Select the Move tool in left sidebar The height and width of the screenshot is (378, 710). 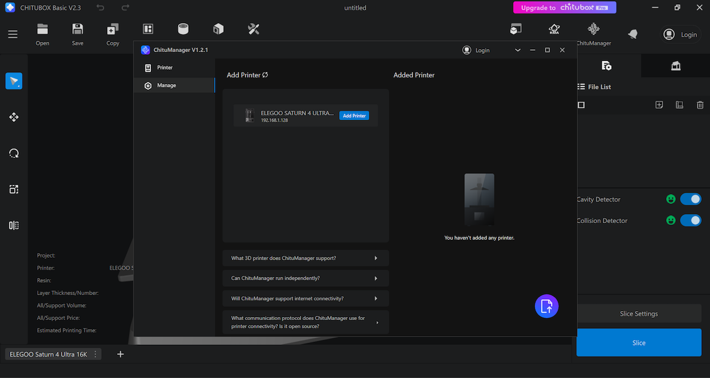coord(14,117)
